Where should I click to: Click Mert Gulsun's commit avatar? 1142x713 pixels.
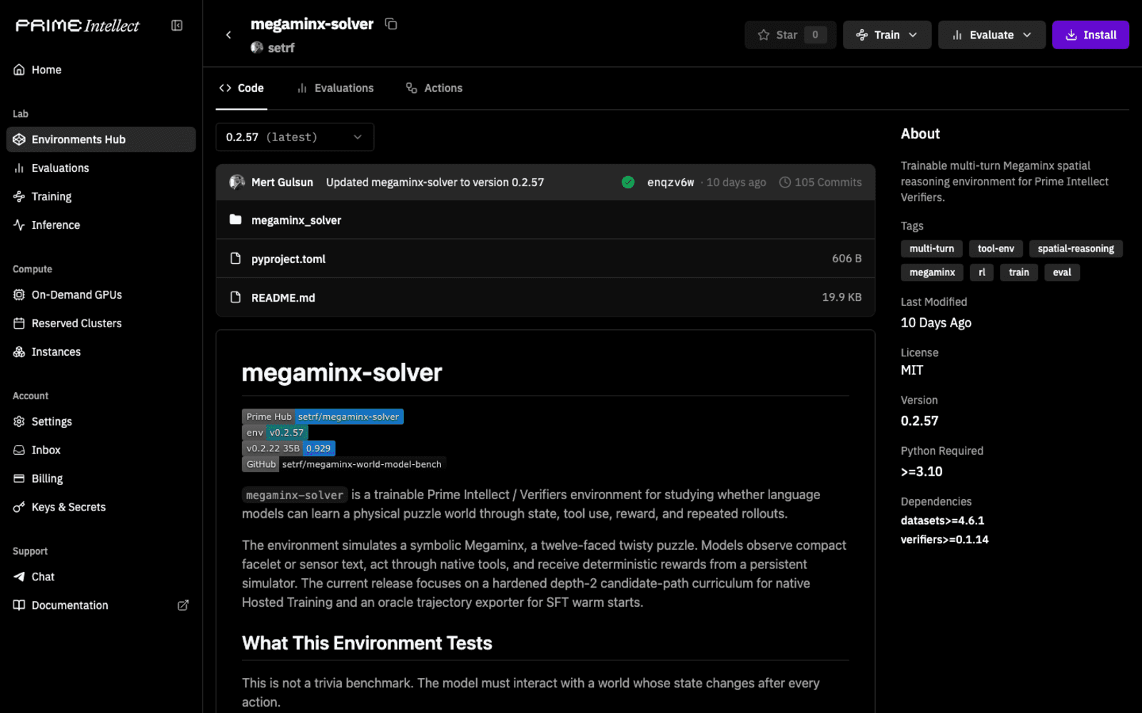click(x=237, y=182)
